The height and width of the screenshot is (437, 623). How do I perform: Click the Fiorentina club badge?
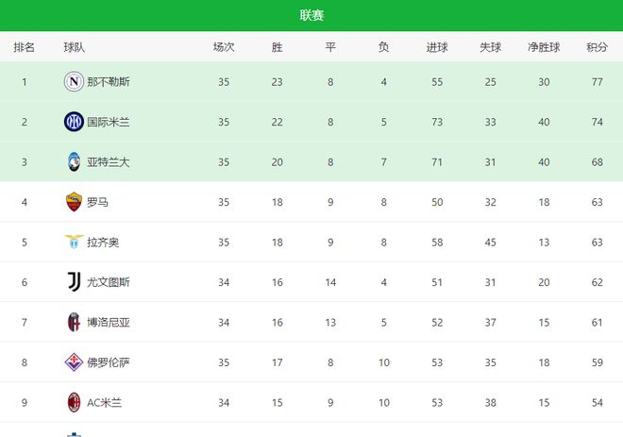[x=74, y=361]
